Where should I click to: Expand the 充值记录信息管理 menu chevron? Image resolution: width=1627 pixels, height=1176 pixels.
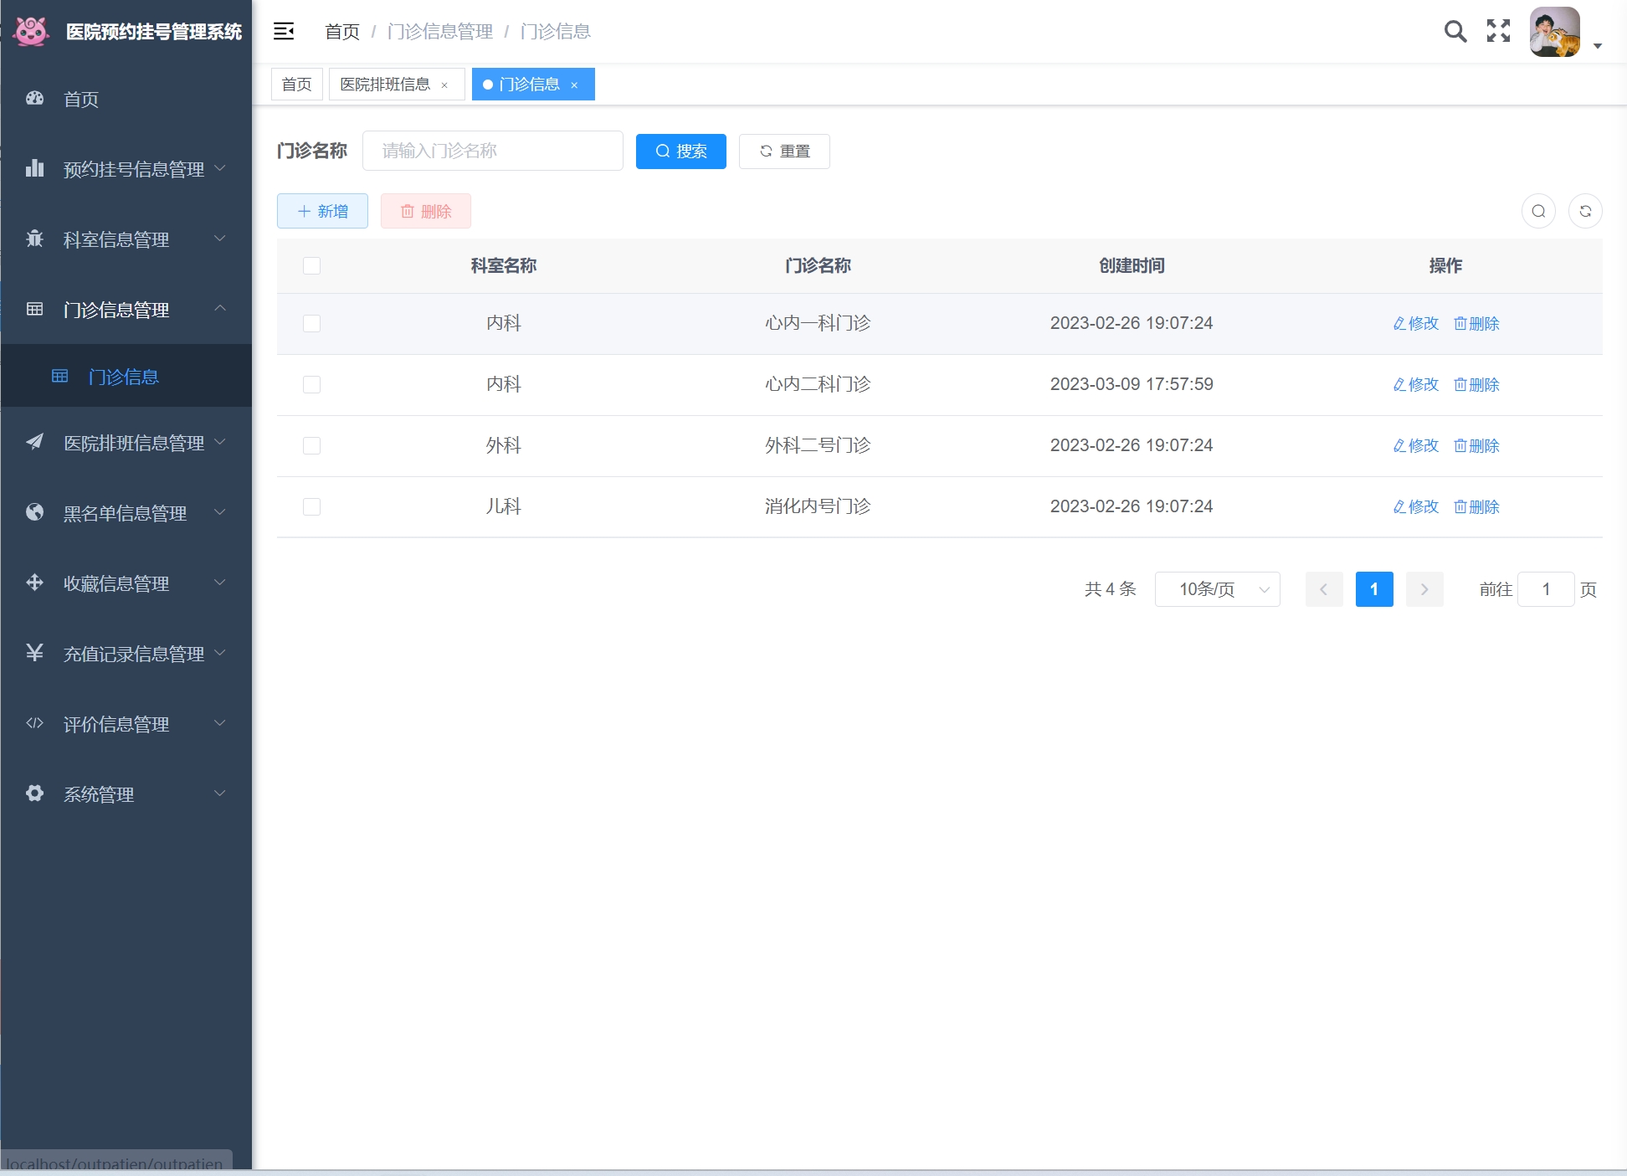[x=220, y=652]
